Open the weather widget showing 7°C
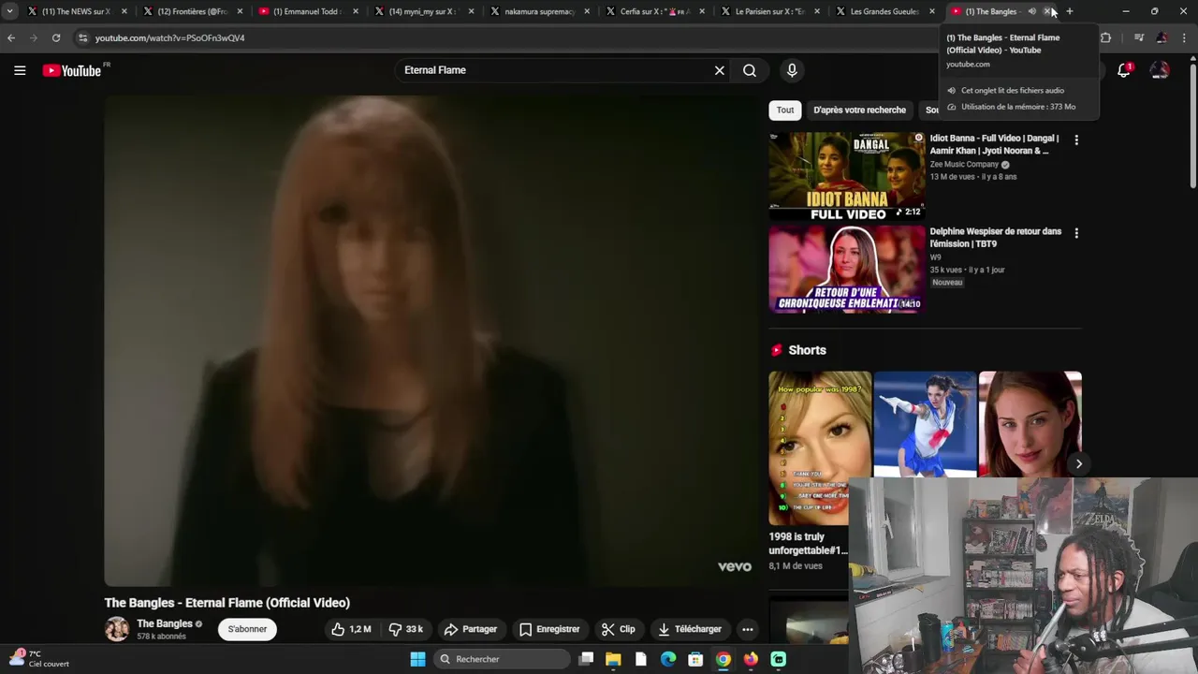The width and height of the screenshot is (1198, 674). (39, 658)
